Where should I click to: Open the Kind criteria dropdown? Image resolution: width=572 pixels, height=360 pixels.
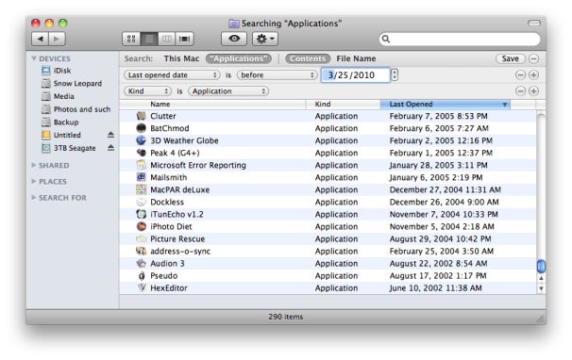(x=148, y=91)
